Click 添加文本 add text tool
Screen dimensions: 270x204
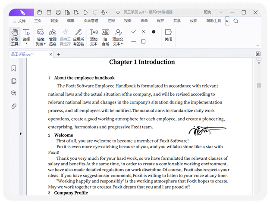tap(94, 37)
